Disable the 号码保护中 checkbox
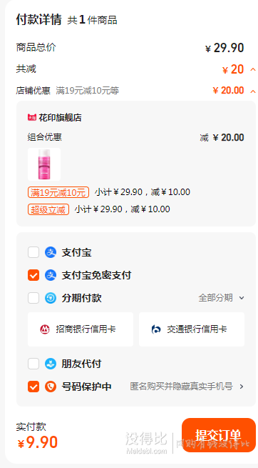 (x=33, y=387)
